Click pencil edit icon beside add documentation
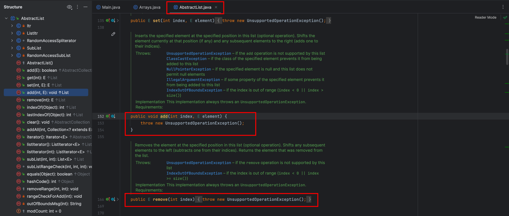 tap(113, 34)
